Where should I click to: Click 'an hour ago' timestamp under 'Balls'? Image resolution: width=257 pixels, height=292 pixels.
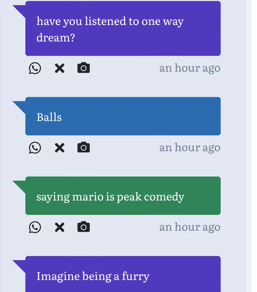[x=189, y=148]
